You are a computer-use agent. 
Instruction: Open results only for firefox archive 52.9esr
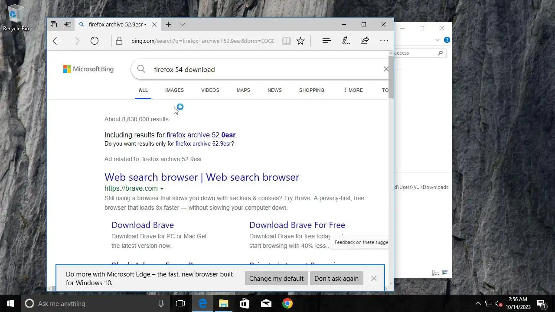click(203, 143)
